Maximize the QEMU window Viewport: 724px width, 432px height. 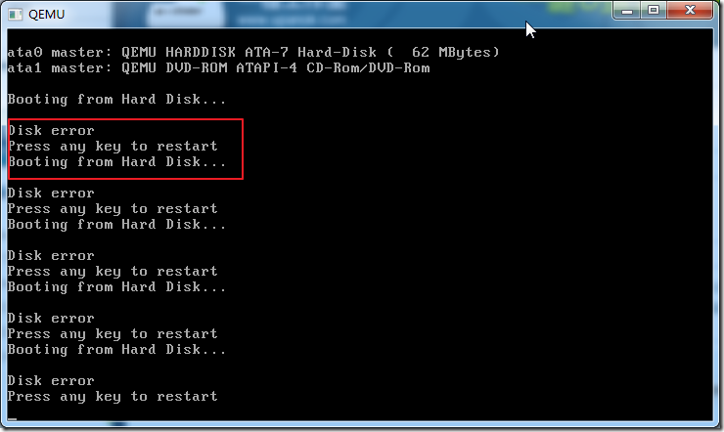pyautogui.click(x=653, y=11)
